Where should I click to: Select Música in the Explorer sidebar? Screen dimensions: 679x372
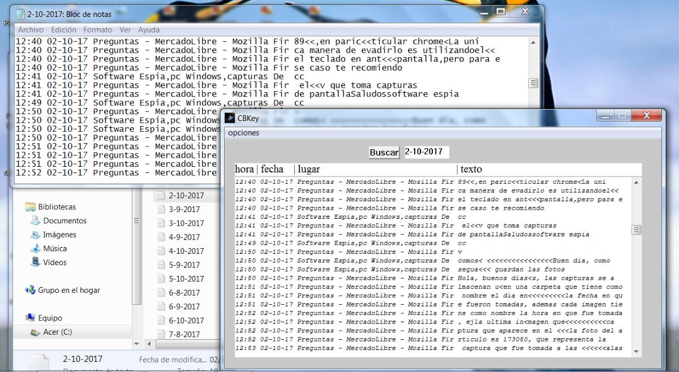(55, 248)
